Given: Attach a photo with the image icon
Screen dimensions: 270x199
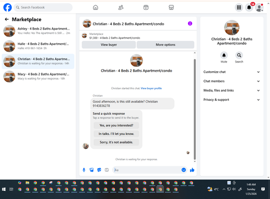Looking at the screenshot, I should point(92,170).
